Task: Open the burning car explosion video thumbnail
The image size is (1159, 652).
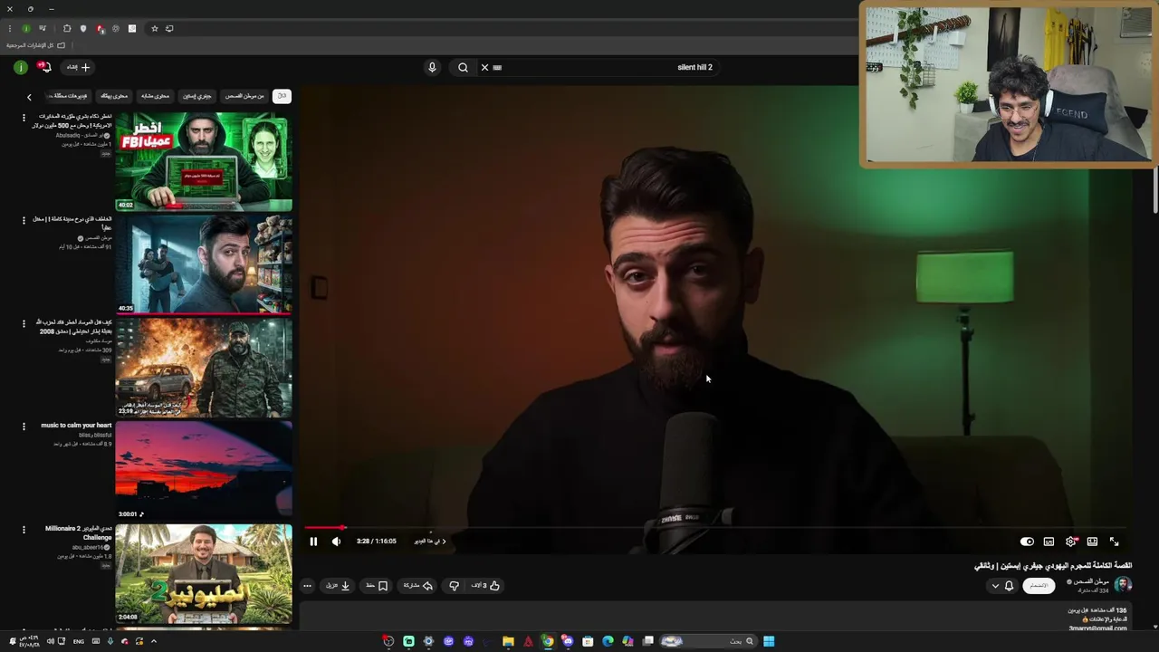Action: 204,368
